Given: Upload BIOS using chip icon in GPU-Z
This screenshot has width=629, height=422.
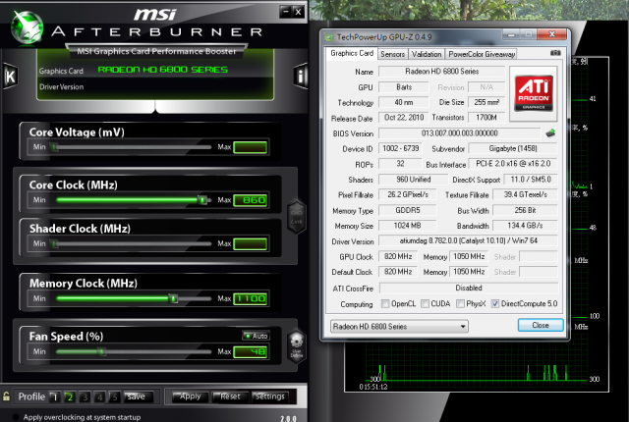Looking at the screenshot, I should 550,133.
